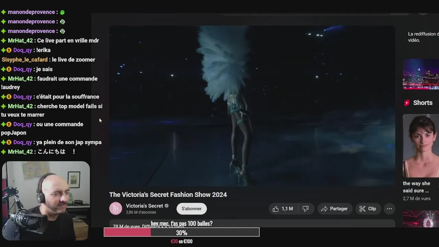Click MrHat_42 message 'Ce live part en vrille mdr'
This screenshot has height=247, width=439.
[50, 40]
